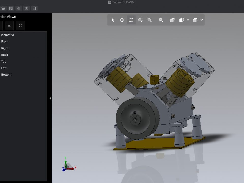The height and width of the screenshot is (183, 244).
Task: Choose the Zoom in/out tool
Action: [x=140, y=20]
